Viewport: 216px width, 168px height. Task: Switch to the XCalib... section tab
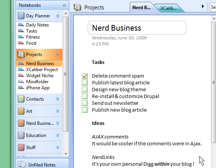pos(168,8)
